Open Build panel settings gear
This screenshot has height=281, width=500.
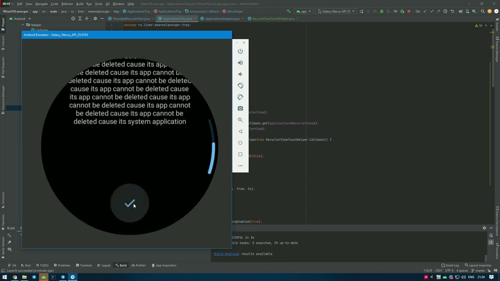point(484,228)
